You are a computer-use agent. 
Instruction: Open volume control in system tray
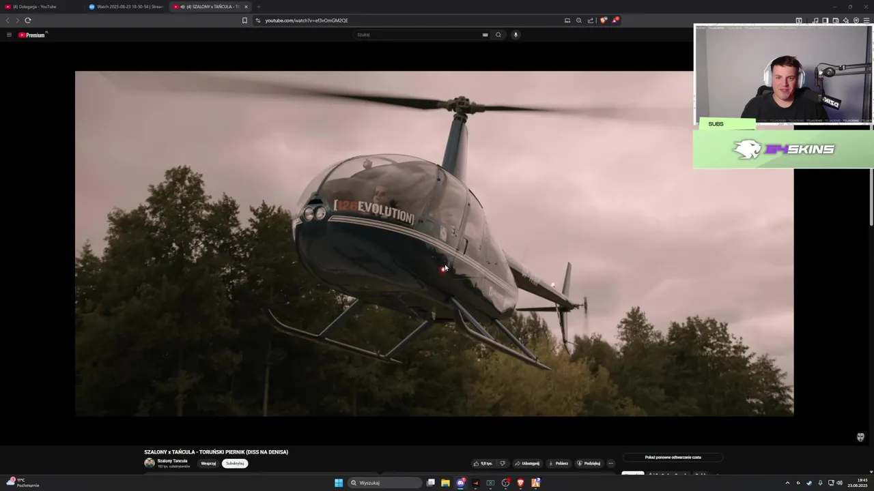840,483
